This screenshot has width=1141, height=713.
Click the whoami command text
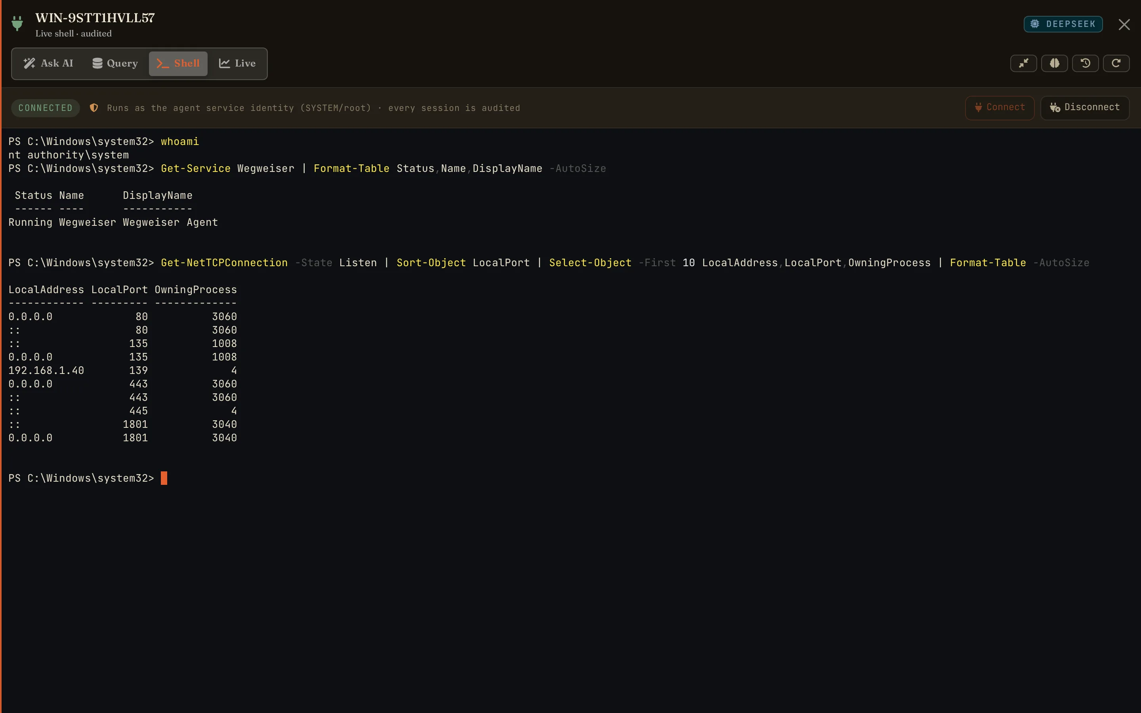click(x=179, y=141)
